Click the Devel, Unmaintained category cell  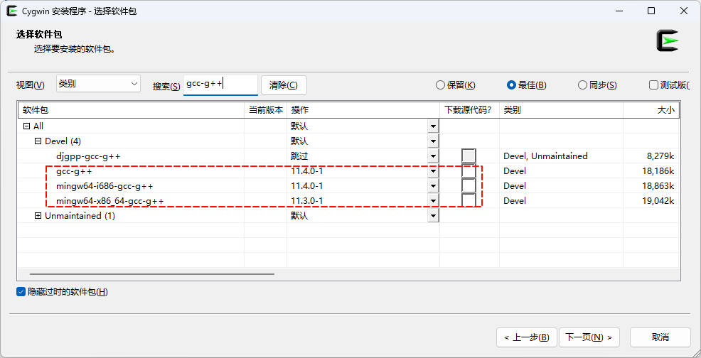[x=545, y=156]
